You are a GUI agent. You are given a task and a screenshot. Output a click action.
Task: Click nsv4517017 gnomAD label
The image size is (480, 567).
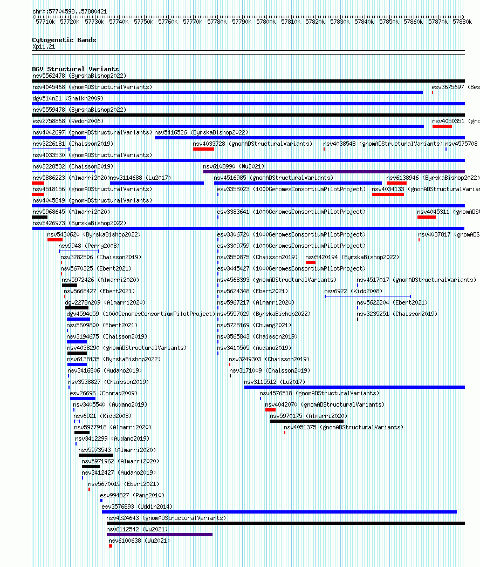click(416, 280)
